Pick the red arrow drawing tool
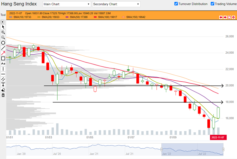This screenshot has height=159, width=237. pos(3,53)
